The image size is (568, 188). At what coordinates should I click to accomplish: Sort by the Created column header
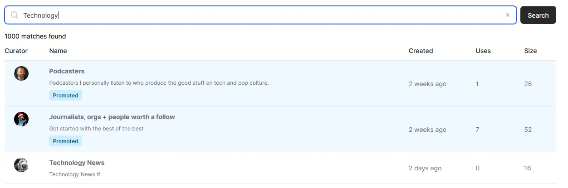421,51
